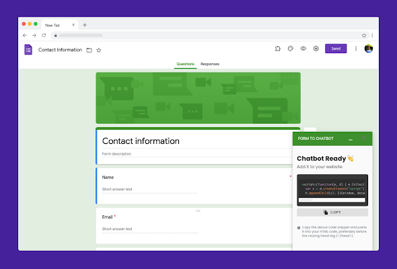Screen dimensions: 397x269
Task: Copy the chatbot code snippet
Action: coord(332,213)
